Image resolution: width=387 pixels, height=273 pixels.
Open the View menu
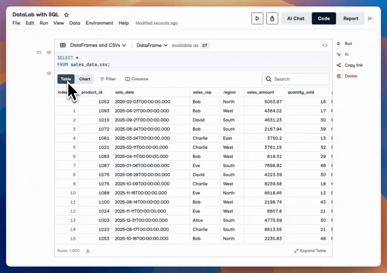[58, 23]
